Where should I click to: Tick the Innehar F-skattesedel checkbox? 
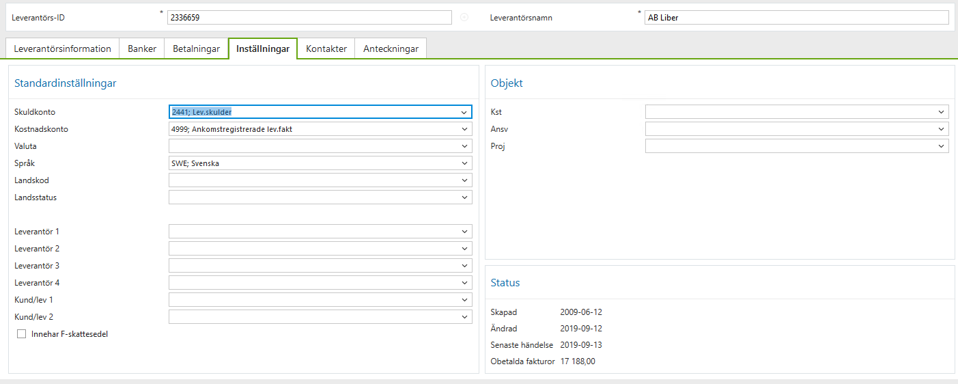click(22, 334)
